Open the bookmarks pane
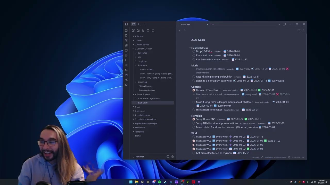The image size is (330, 185). tap(145, 24)
